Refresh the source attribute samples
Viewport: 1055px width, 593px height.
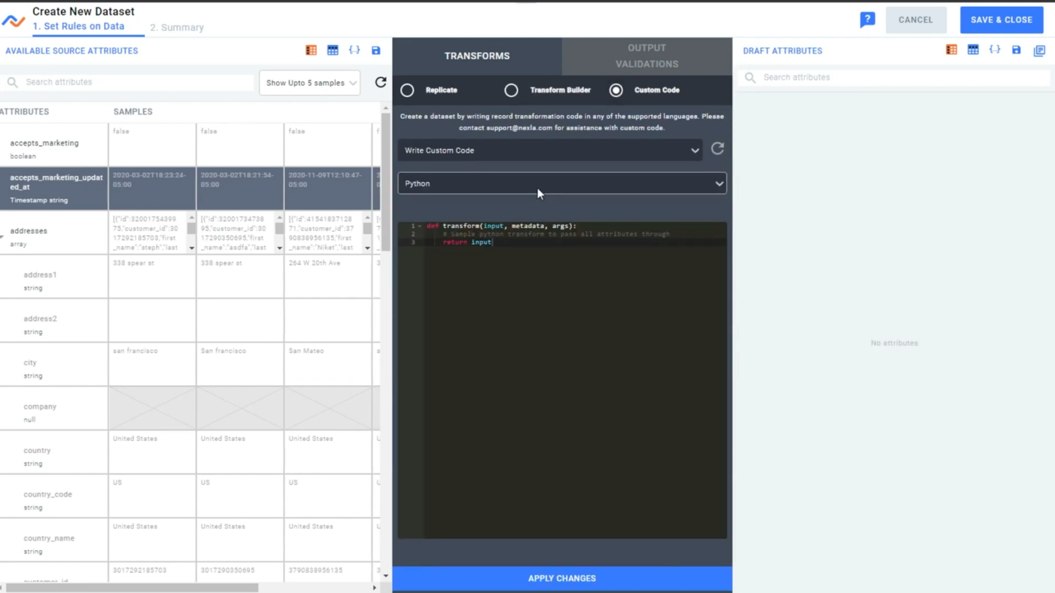tap(381, 82)
